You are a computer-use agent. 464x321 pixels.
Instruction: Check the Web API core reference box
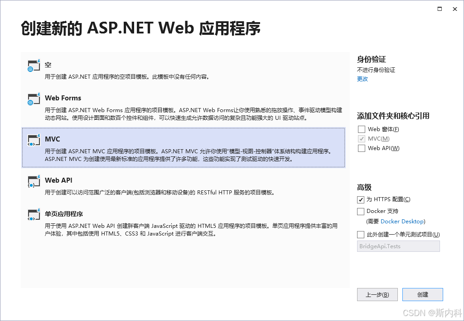(x=361, y=148)
